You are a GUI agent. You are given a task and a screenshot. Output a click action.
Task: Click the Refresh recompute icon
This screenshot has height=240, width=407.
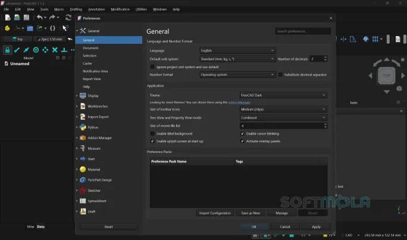pyautogui.click(x=68, y=18)
